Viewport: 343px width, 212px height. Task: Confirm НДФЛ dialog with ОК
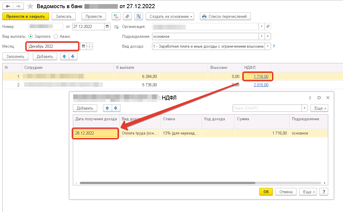[266, 192]
